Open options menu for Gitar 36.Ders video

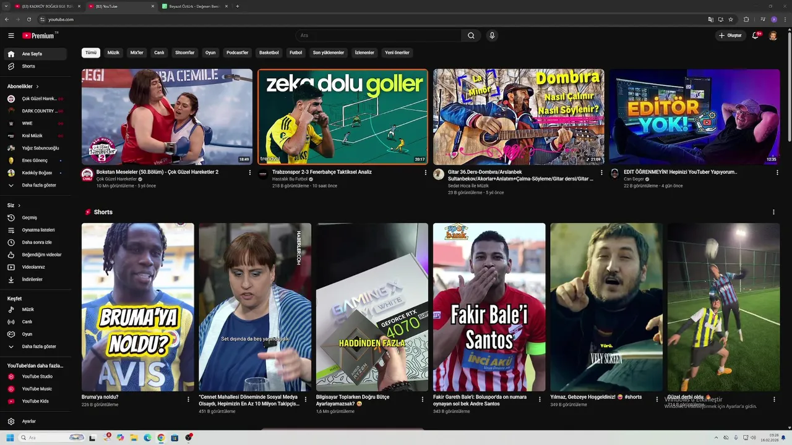coord(601,172)
